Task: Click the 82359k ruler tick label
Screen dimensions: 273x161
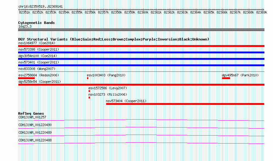Action: pyautogui.click(x=130, y=12)
